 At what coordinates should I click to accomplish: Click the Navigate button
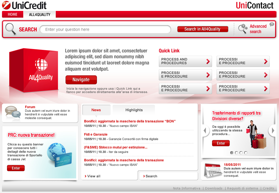[81, 80]
